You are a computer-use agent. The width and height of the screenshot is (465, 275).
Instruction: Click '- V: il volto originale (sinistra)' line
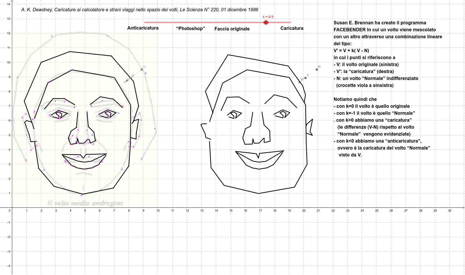[x=366, y=64]
